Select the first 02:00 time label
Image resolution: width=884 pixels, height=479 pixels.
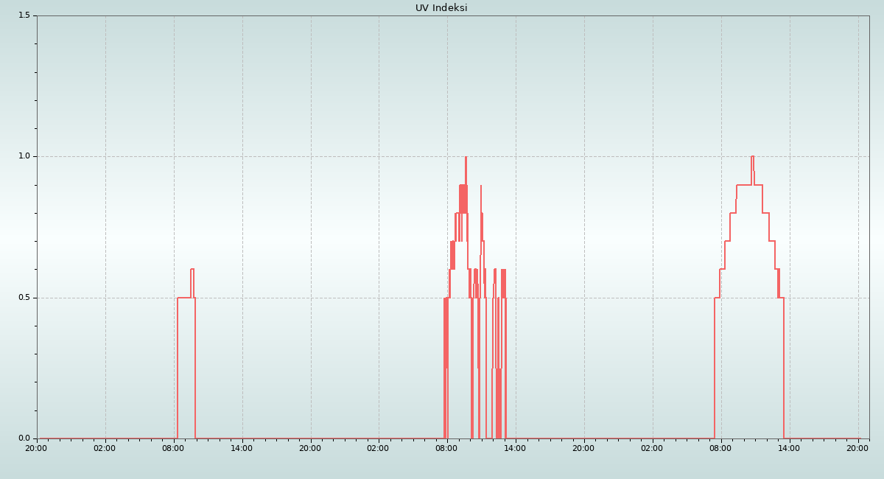click(x=105, y=448)
